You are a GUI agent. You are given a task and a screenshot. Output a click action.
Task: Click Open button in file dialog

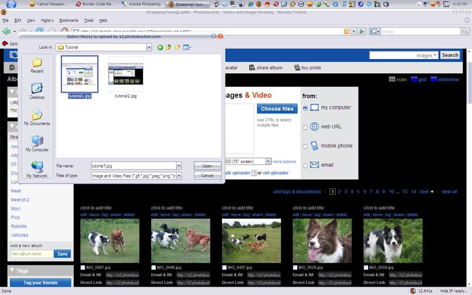[208, 166]
